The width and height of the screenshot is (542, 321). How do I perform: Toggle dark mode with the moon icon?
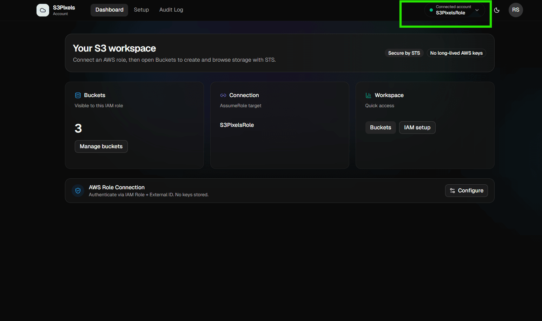pyautogui.click(x=496, y=10)
